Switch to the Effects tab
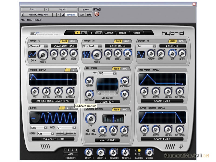The height and width of the screenshot is (162, 216). coord(123,33)
